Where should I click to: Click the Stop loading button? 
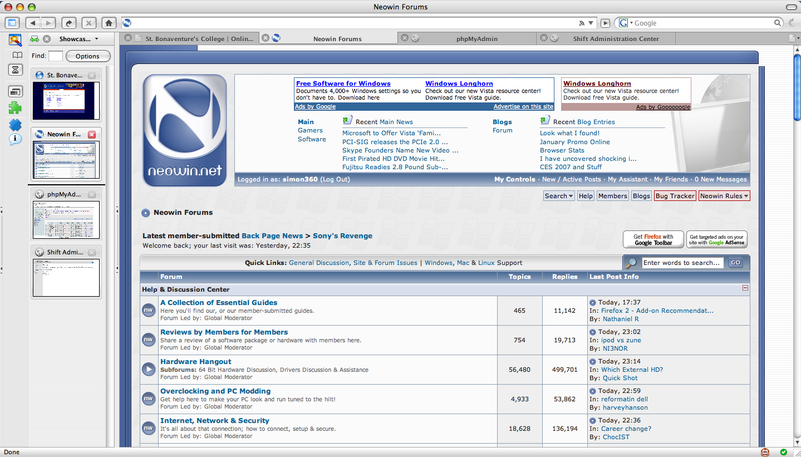[x=89, y=23]
